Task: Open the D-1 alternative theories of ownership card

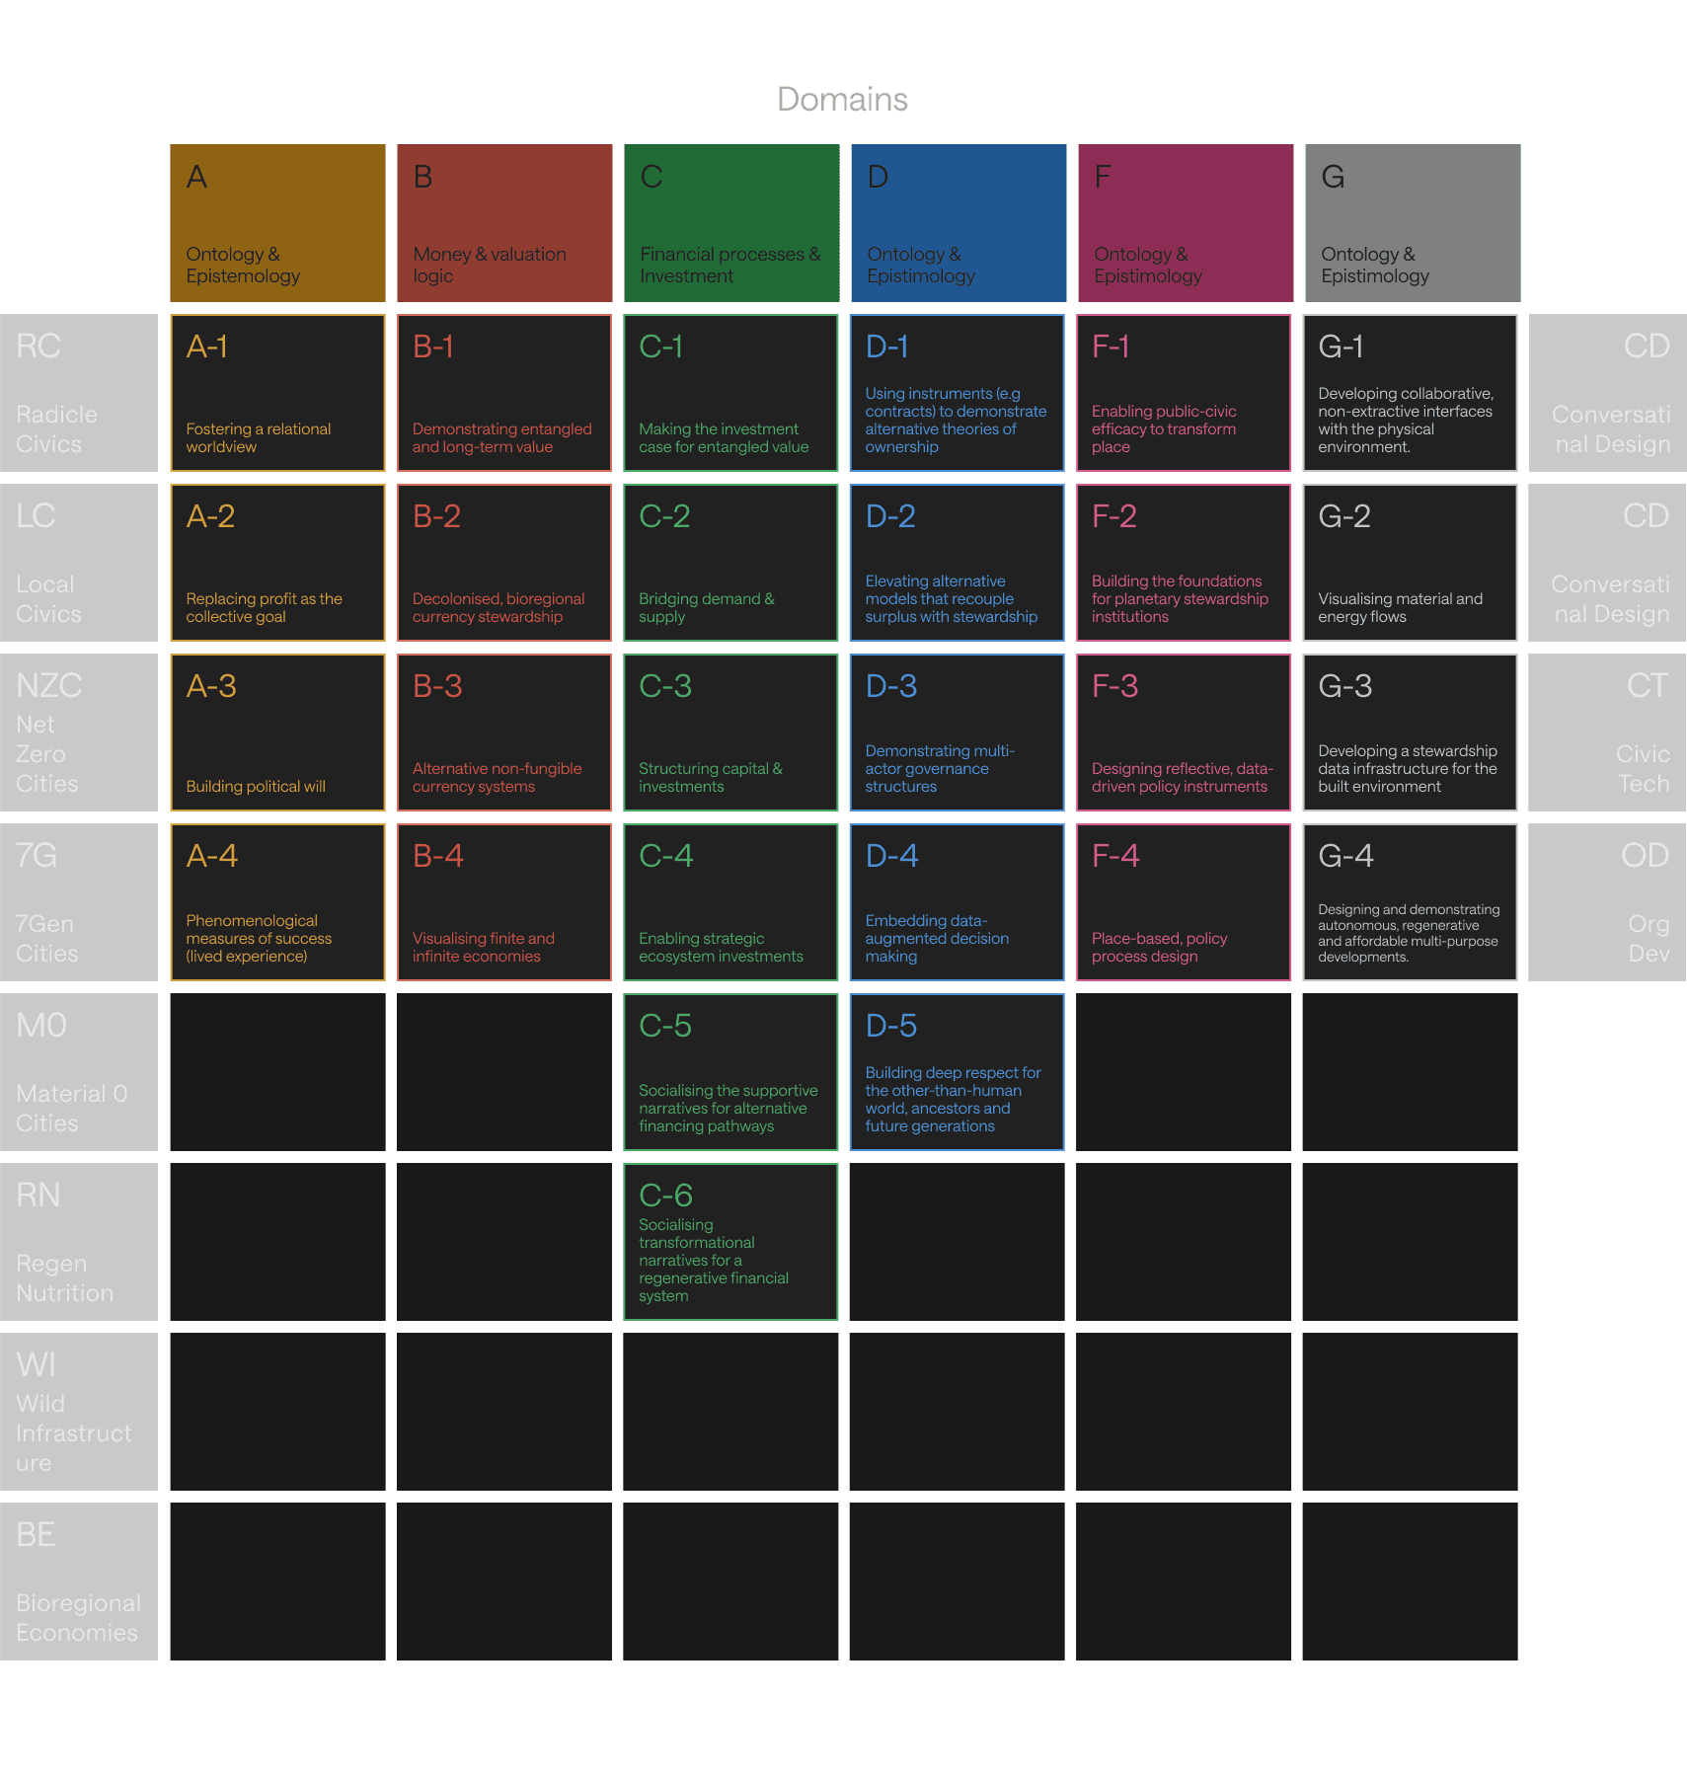Action: point(957,393)
